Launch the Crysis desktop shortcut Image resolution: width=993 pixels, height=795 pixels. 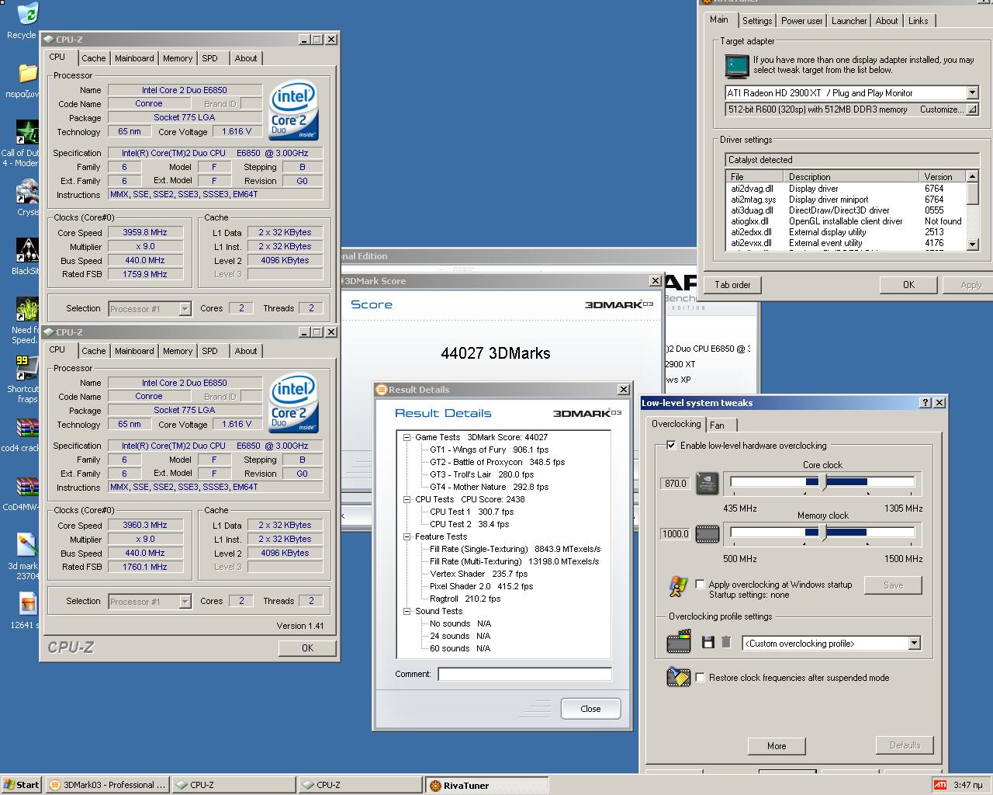click(x=27, y=192)
